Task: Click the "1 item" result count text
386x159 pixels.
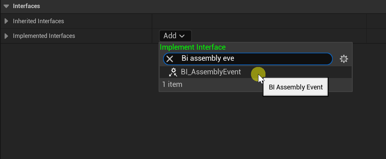Action: click(x=172, y=85)
